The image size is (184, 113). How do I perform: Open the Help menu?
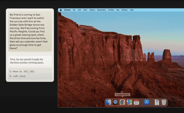point(132,10)
